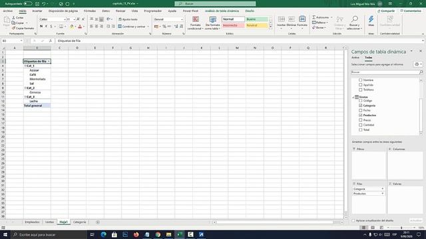The width and height of the screenshot is (426, 239).
Task: Uncheck the Productos field checkbox
Action: (x=361, y=115)
